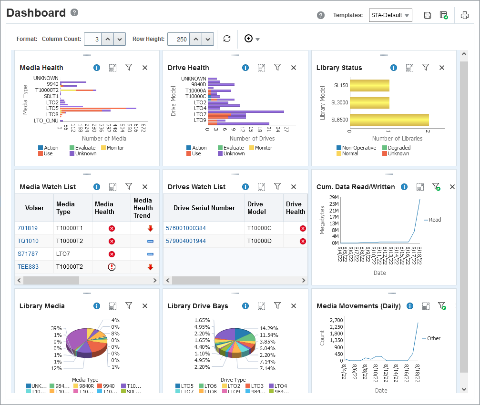This screenshot has height=405, width=480.
Task: Open help next to Dashboard title
Action: [x=74, y=12]
